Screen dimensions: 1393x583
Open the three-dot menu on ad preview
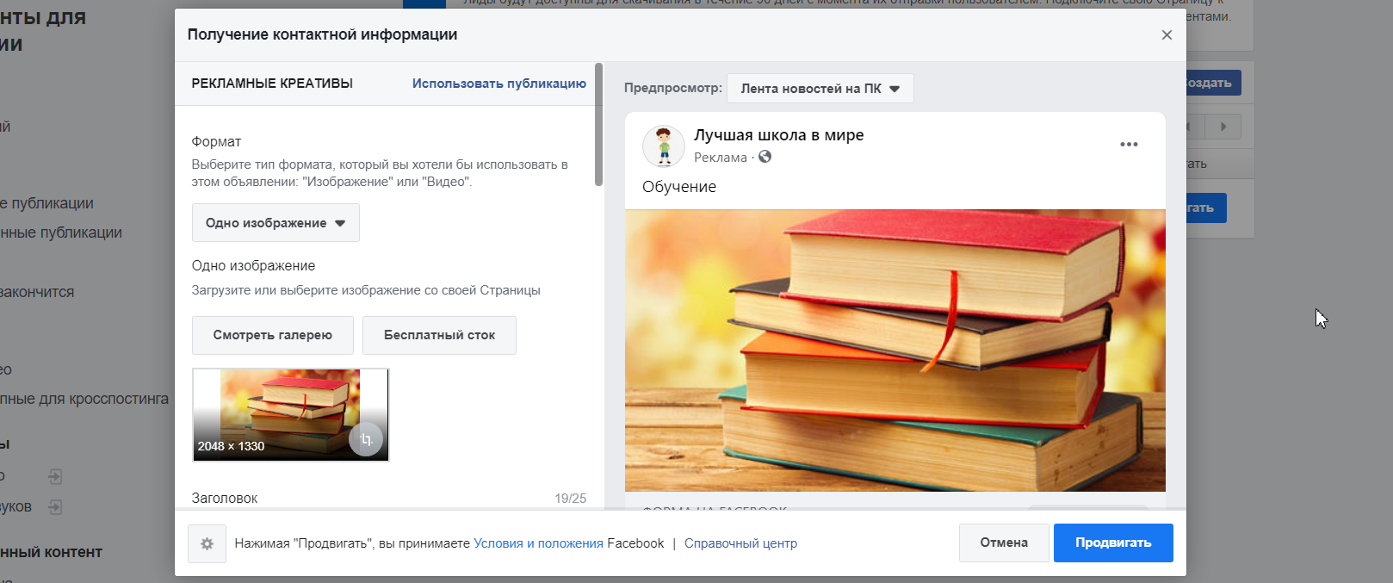coord(1129,145)
